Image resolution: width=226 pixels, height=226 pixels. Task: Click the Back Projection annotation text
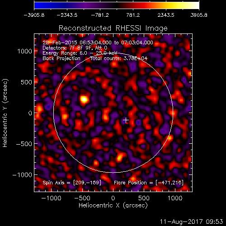pos(61,58)
